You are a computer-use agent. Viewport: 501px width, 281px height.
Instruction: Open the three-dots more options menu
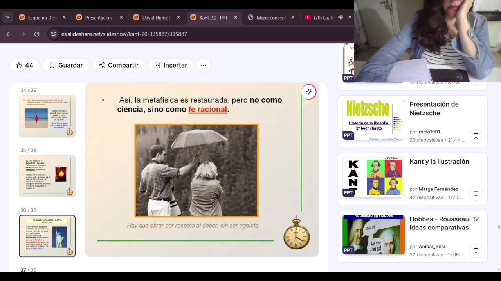pyautogui.click(x=204, y=65)
